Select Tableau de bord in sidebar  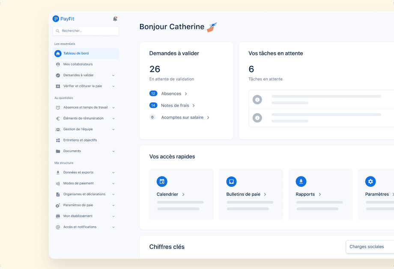86,53
